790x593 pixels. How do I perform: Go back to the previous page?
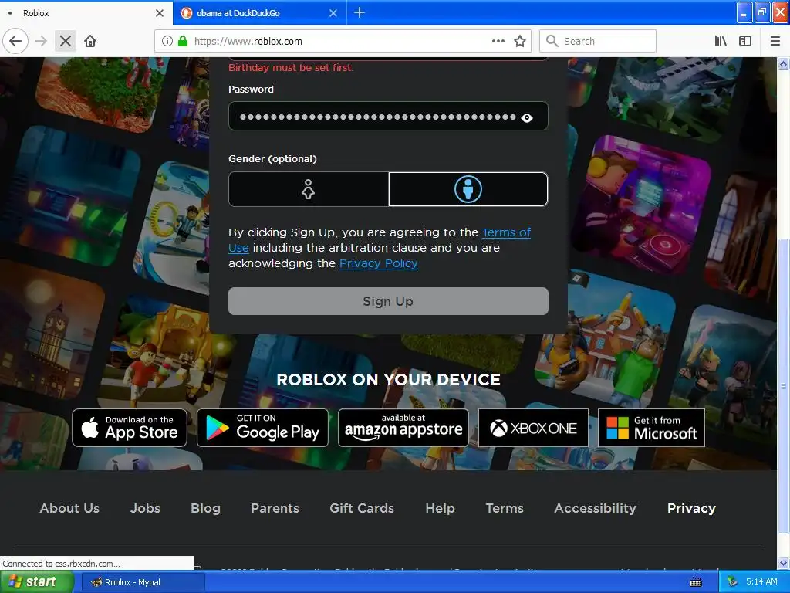pos(15,41)
